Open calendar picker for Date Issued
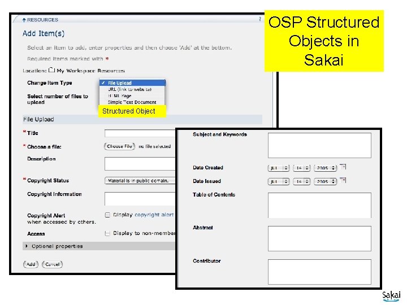Viewport: 407px width, 305px height. coord(343,180)
